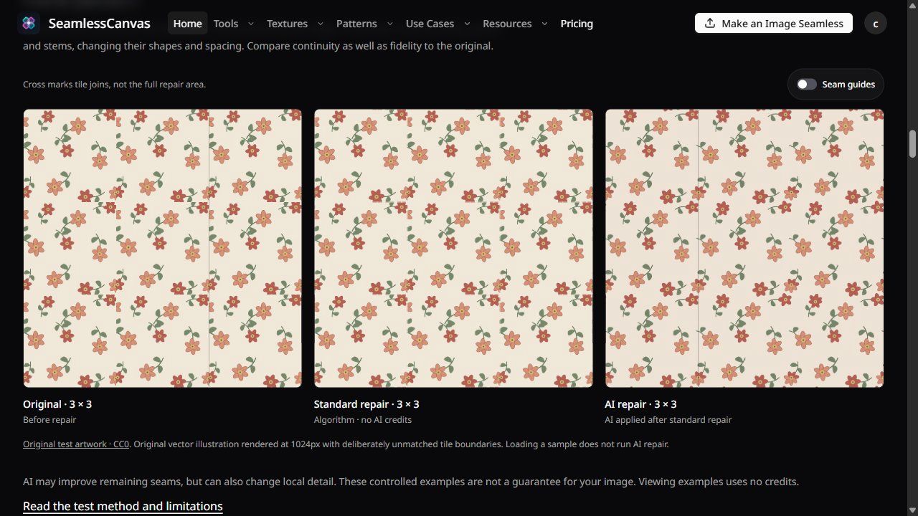Click the "Standard repair · 3 × 3" caption
Screen dimensions: 918x516
click(x=366, y=404)
